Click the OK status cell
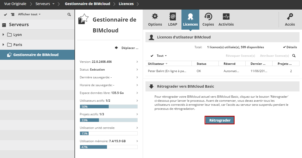302x158 pixels. coord(199,71)
